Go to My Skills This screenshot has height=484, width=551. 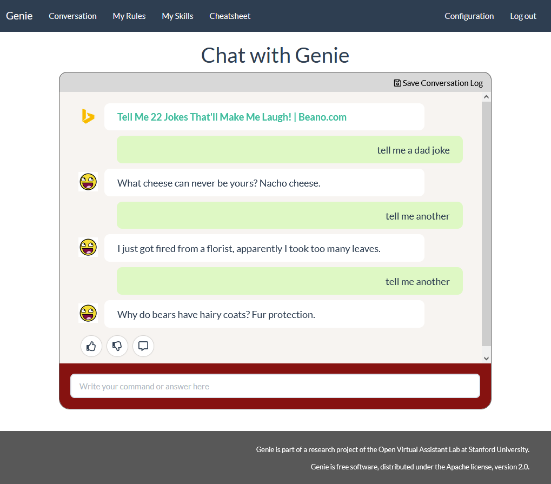(177, 16)
